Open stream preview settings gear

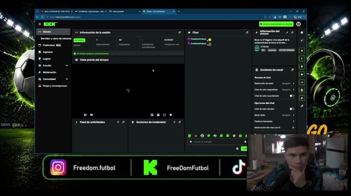pyautogui.click(x=171, y=115)
